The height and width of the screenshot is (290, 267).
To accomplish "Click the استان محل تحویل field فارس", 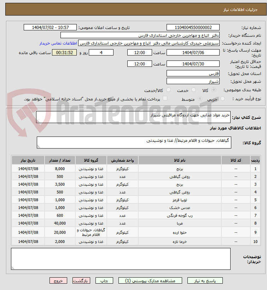I will (x=193, y=74).
